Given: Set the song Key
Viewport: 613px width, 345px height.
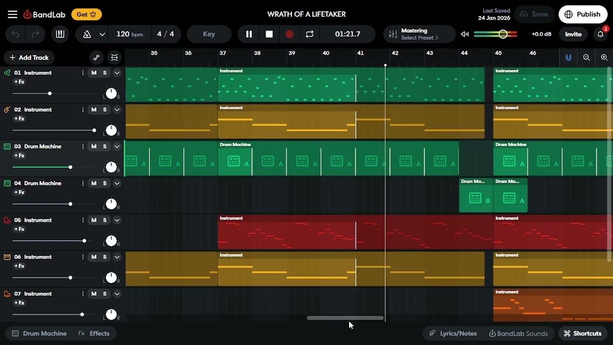Looking at the screenshot, I should (x=209, y=34).
